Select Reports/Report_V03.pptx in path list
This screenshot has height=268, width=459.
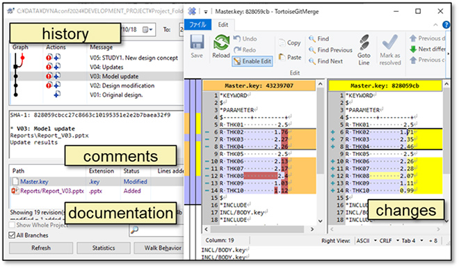click(x=52, y=191)
